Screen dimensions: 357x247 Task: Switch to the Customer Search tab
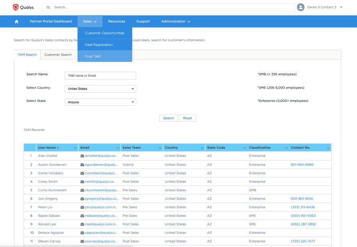58,55
